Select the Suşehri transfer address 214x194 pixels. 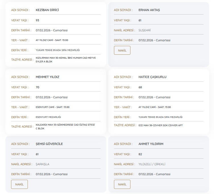[144, 30]
